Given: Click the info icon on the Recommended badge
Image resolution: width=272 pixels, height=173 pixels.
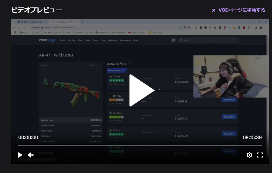Looking at the screenshot, I should pyautogui.click(x=123, y=71).
